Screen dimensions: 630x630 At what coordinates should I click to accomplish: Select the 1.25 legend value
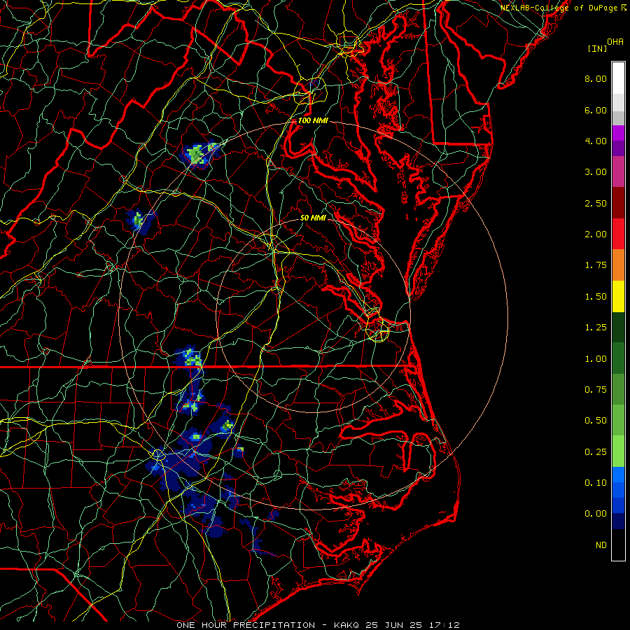click(x=596, y=328)
